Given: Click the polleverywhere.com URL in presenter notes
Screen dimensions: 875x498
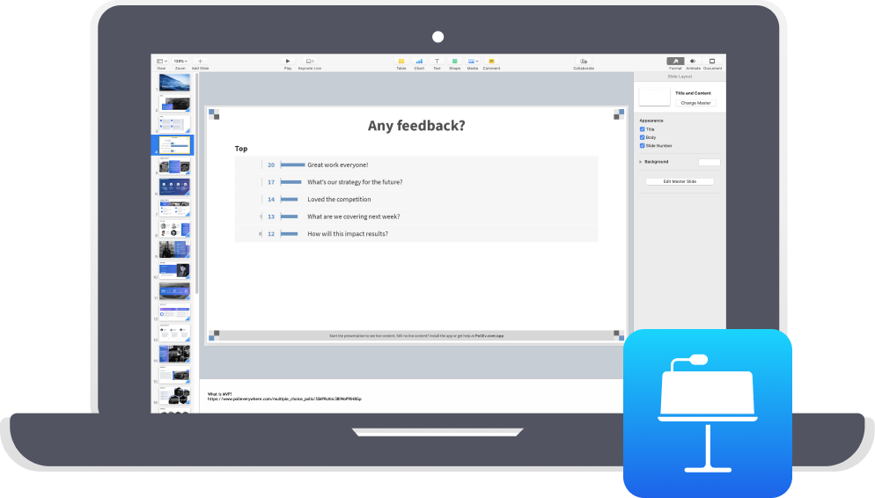Looking at the screenshot, I should [284, 399].
